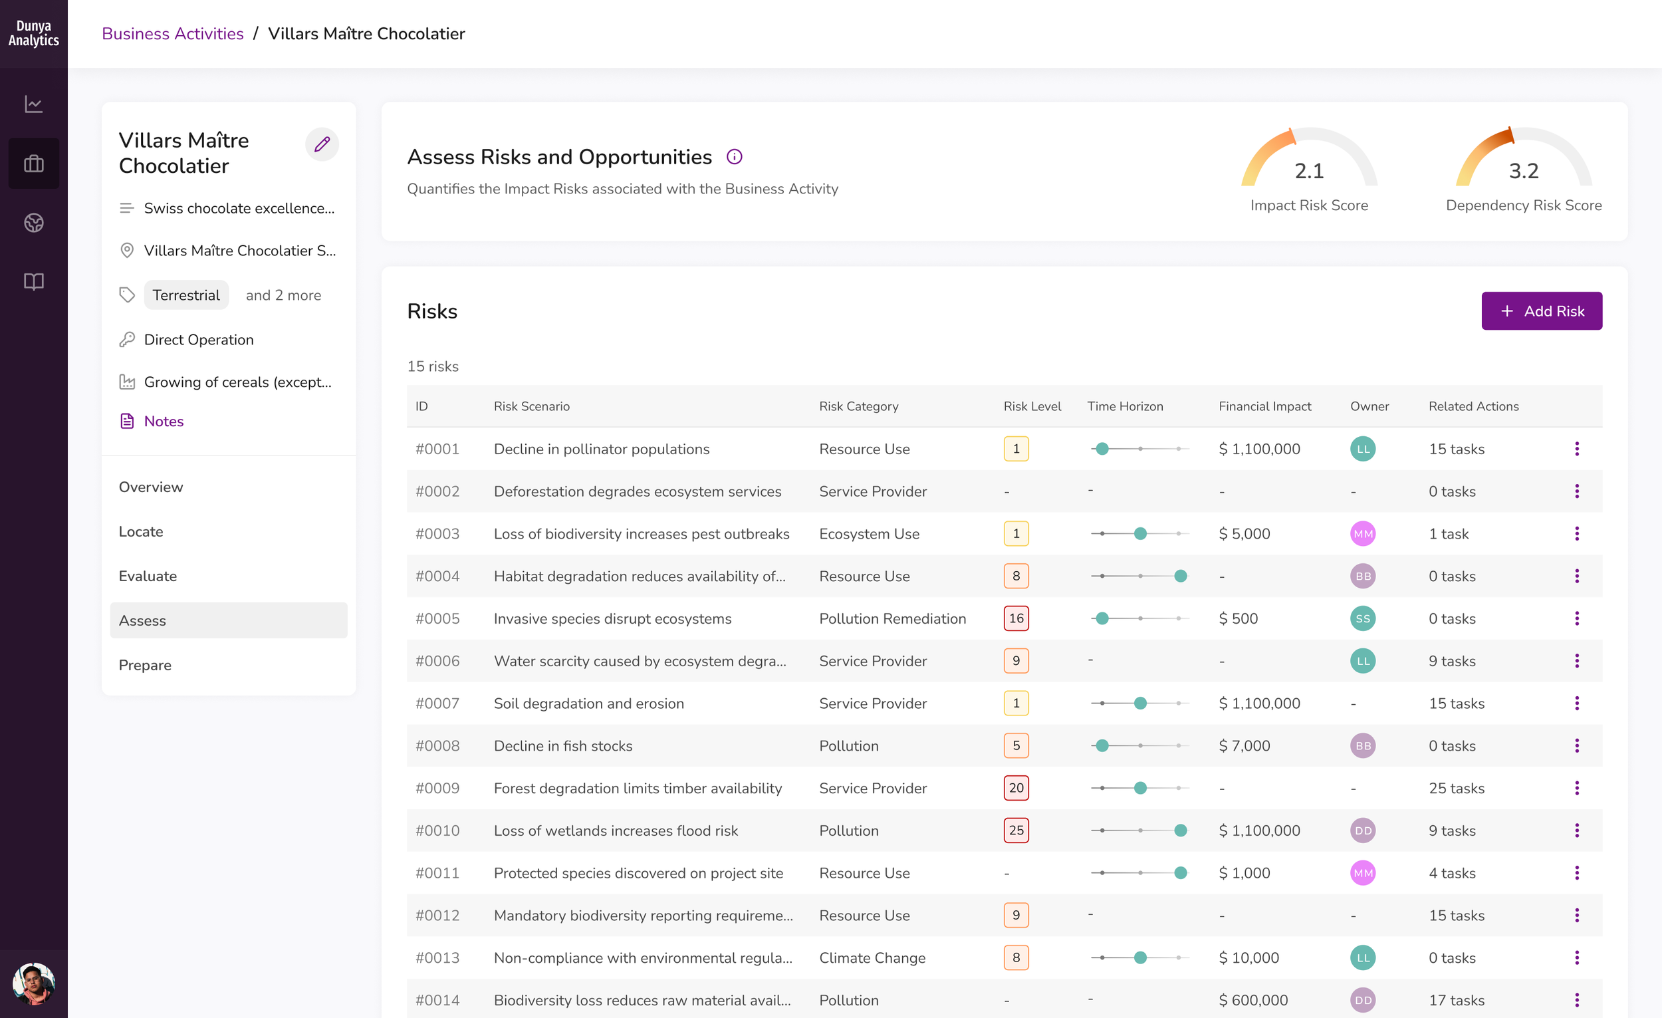Viewport: 1662px width, 1018px height.
Task: Open the book library sidebar icon
Action: (34, 281)
